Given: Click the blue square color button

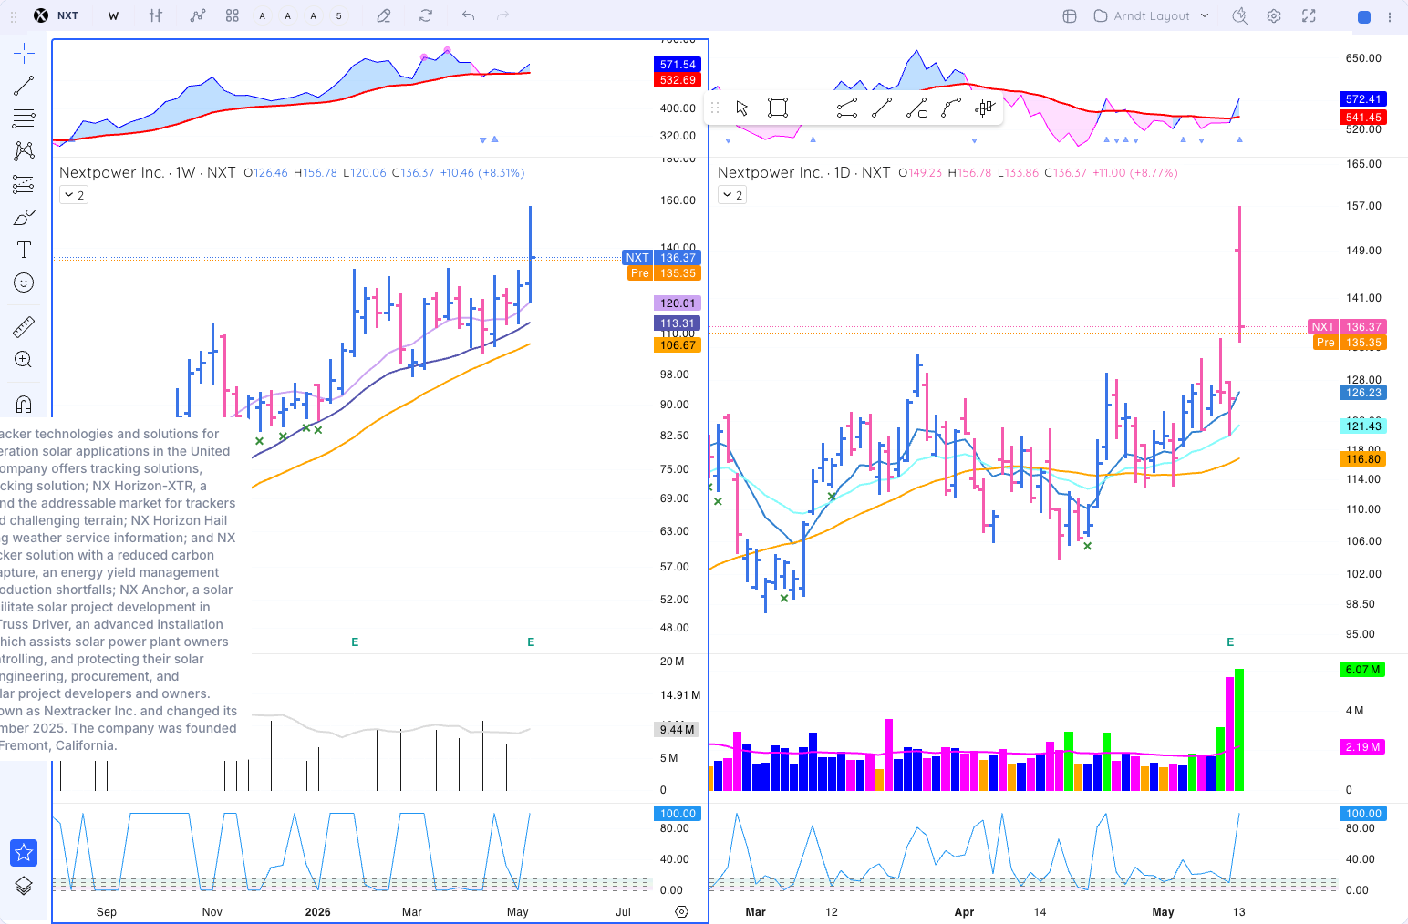Looking at the screenshot, I should [1364, 16].
